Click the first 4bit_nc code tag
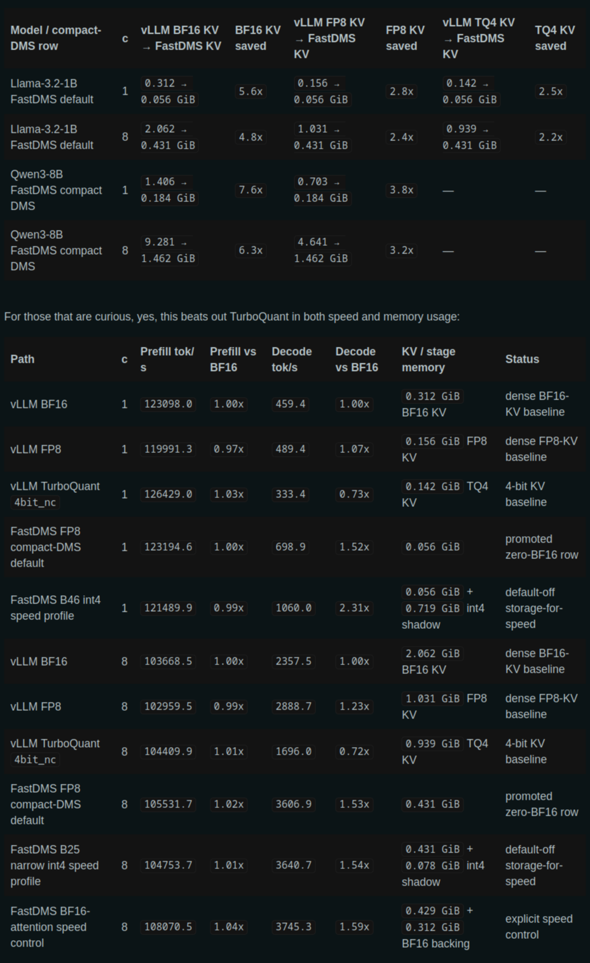Image resolution: width=590 pixels, height=963 pixels. tap(35, 502)
